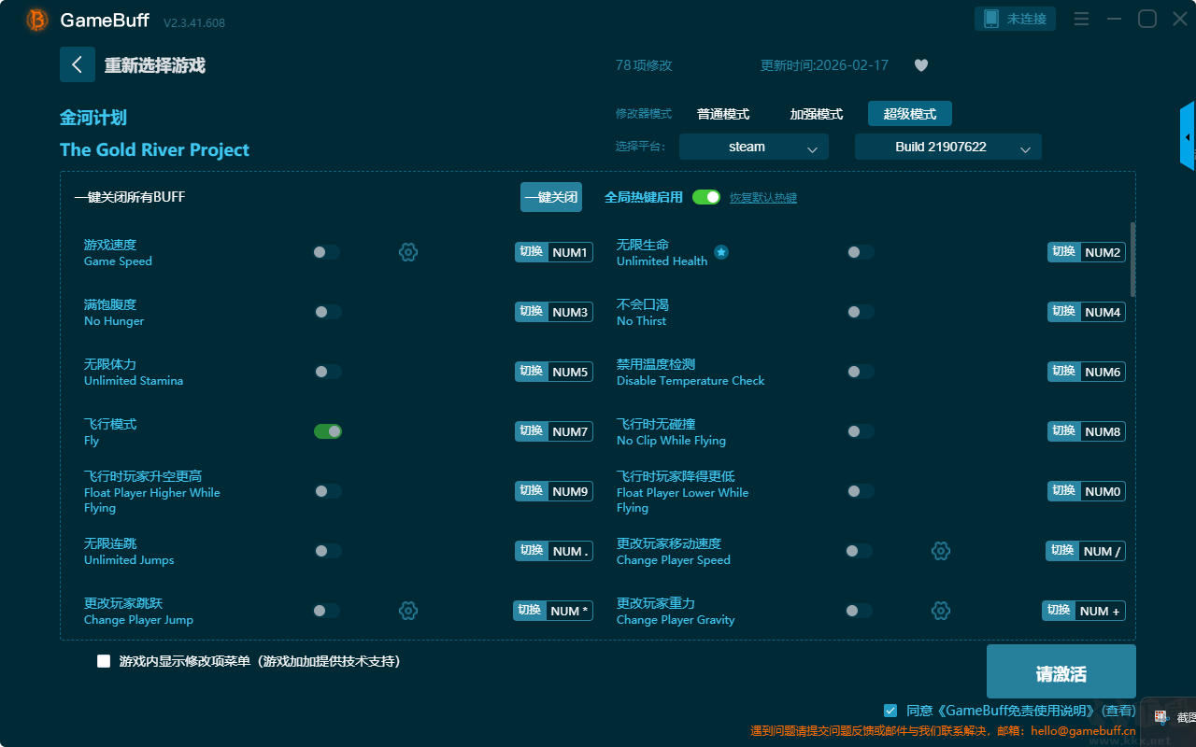Click the NUM2 hotkey for Unlimited Health
The image size is (1196, 747).
(x=1103, y=252)
